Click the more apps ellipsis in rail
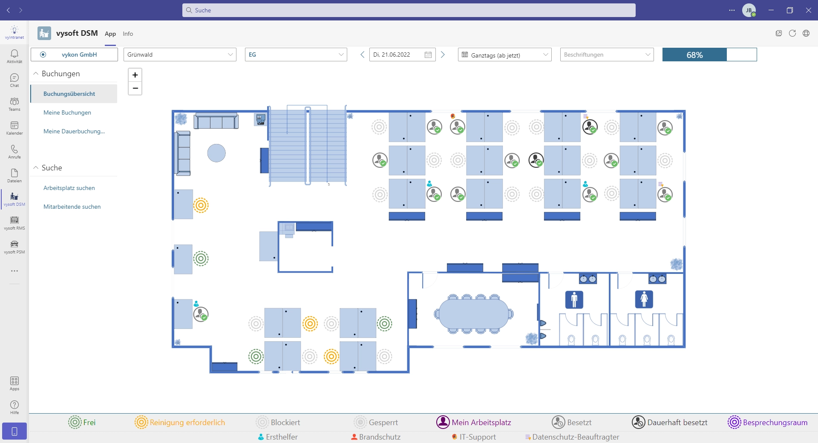The image size is (818, 443). (x=14, y=271)
